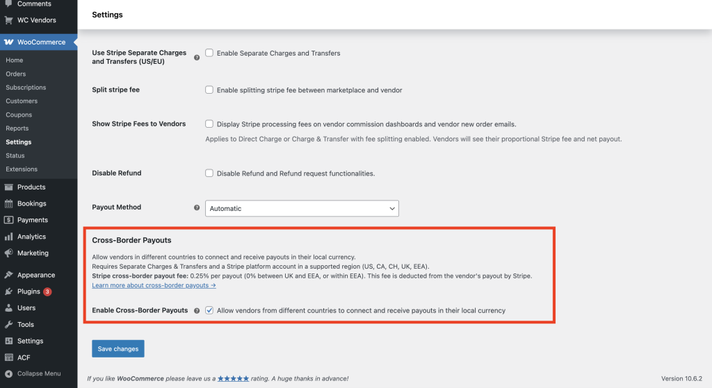Enable splitting stripe fee checkbox
712x388 pixels.
click(x=209, y=90)
